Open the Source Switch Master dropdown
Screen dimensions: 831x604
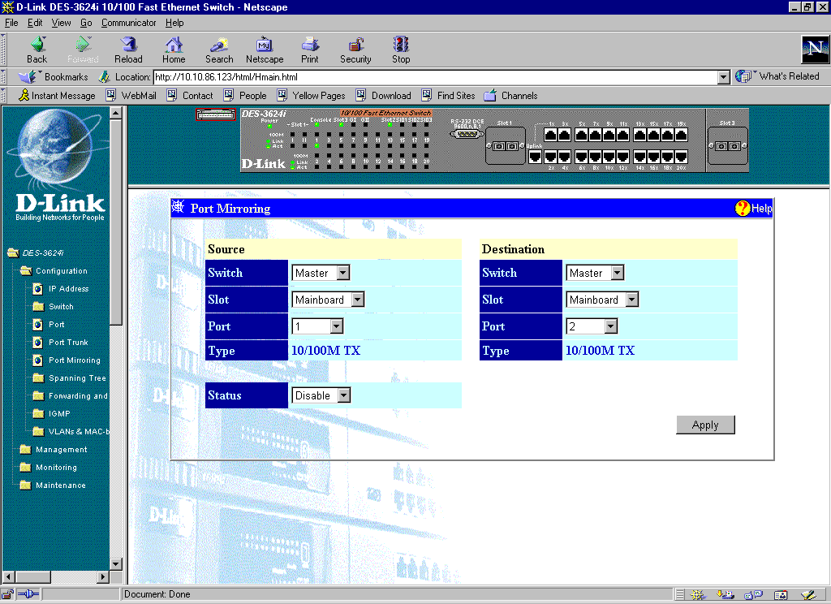click(x=321, y=273)
